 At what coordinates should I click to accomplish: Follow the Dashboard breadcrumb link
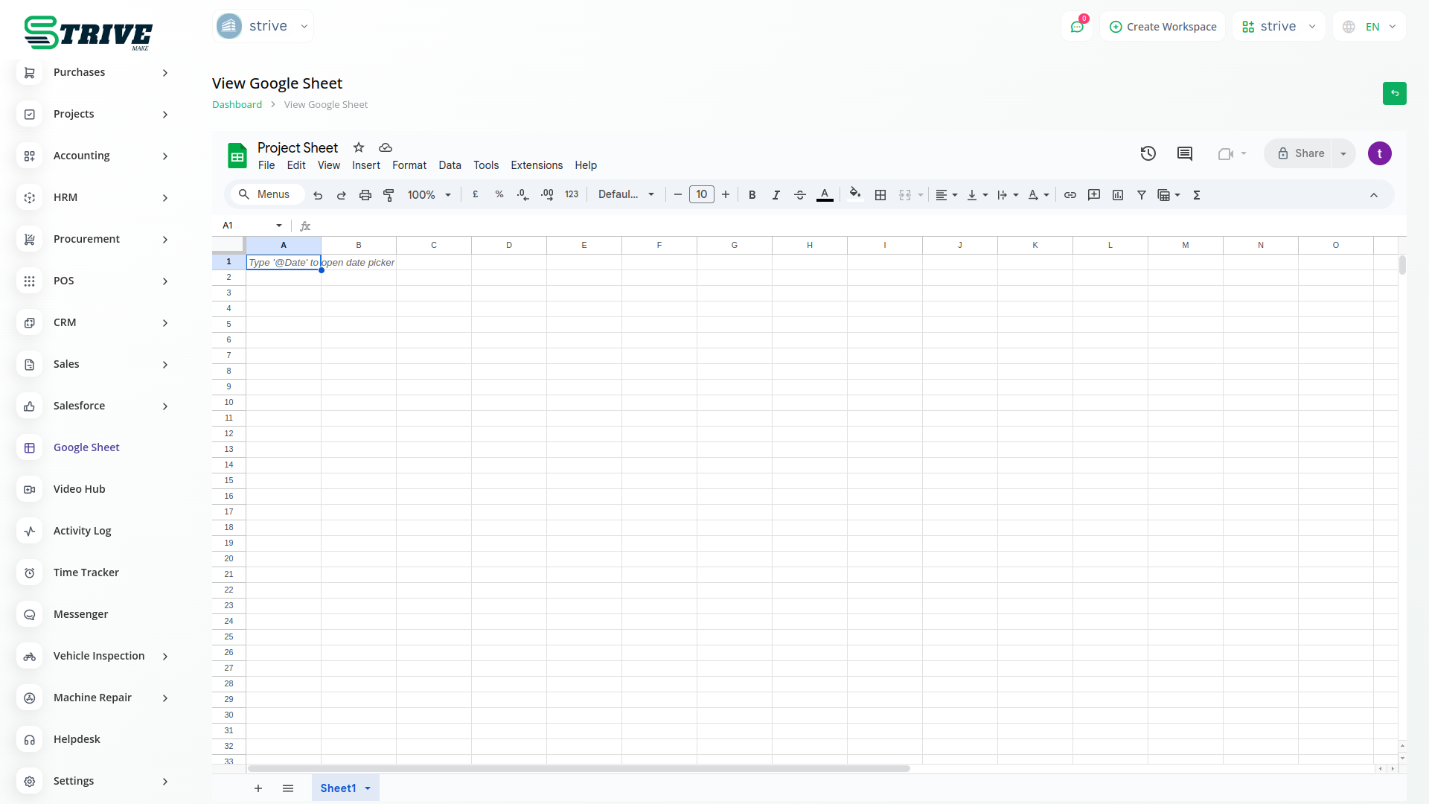tap(237, 104)
